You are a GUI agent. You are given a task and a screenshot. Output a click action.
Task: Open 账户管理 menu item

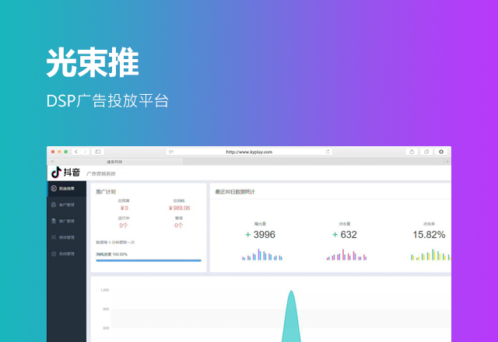(67, 204)
